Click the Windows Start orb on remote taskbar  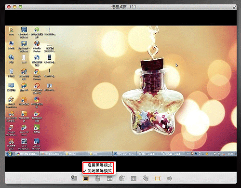(9, 154)
